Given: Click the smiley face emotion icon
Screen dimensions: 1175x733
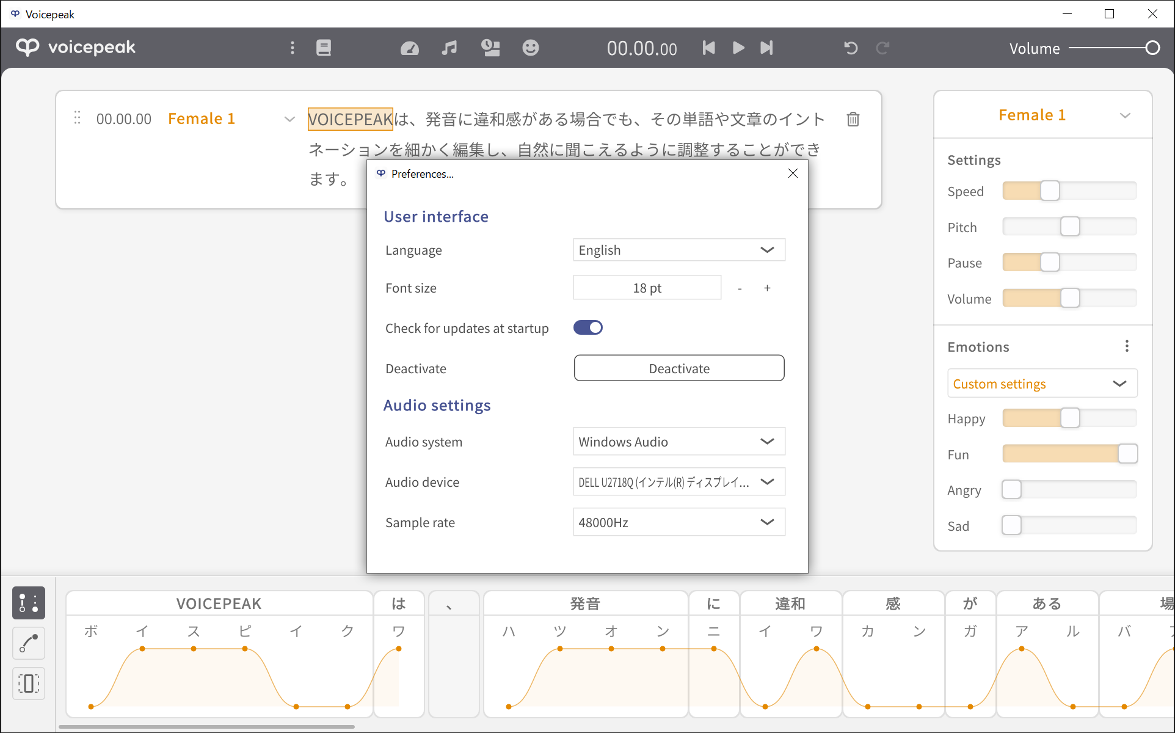Looking at the screenshot, I should click(531, 48).
